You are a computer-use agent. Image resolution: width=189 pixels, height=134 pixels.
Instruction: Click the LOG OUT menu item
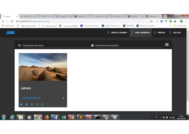point(175,33)
